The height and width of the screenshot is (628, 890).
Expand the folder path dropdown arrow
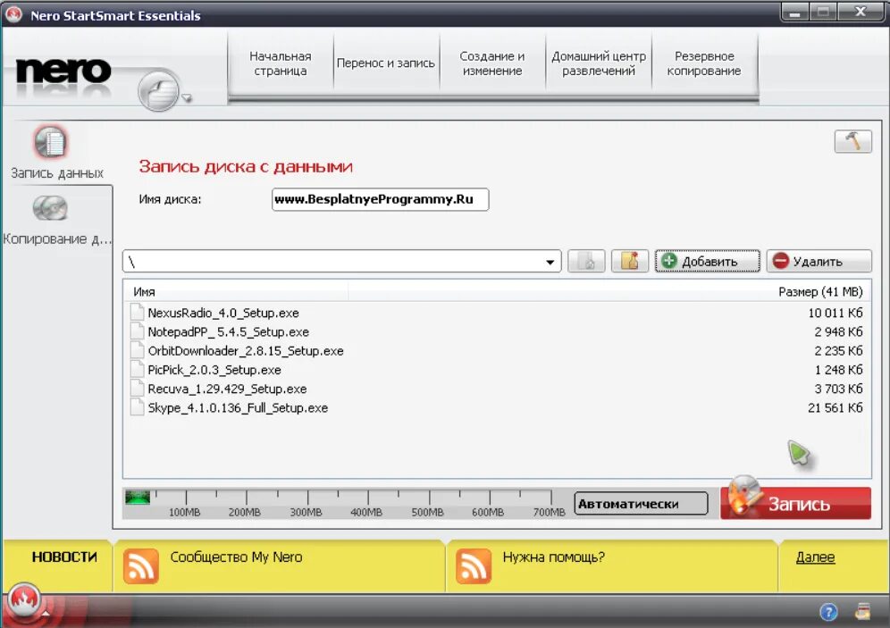(x=550, y=262)
